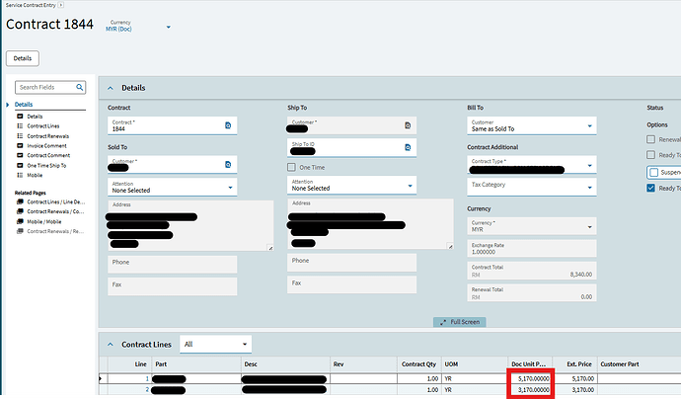Click Sold To address resize handle
The image size is (681, 399).
tap(270, 248)
